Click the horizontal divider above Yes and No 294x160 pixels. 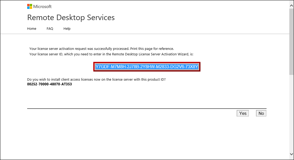tap(146, 108)
